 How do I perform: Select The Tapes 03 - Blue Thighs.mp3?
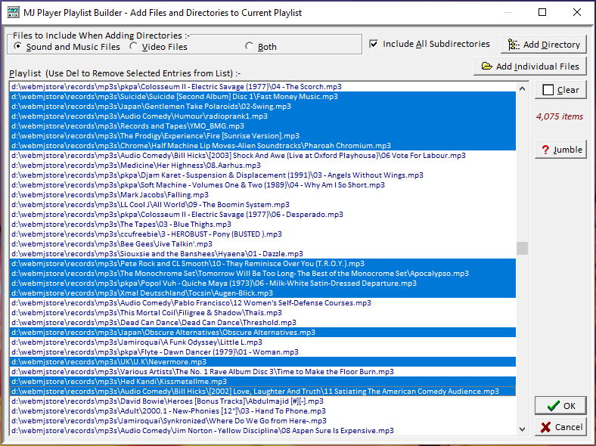pos(262,225)
